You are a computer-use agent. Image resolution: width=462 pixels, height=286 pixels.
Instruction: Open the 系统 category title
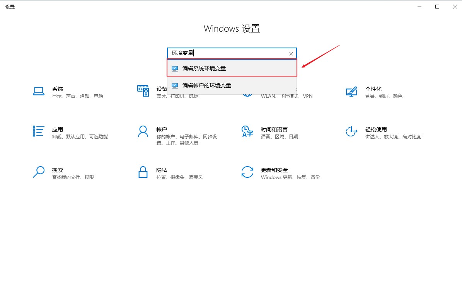tap(58, 89)
